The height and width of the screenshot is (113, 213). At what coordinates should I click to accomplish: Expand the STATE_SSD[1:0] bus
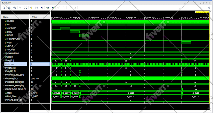(x=3, y=100)
